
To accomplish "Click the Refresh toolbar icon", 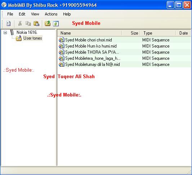I will point(56,23).
